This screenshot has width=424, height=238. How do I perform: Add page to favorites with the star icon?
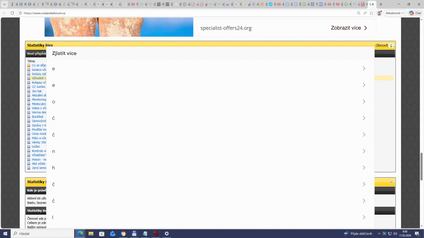[372, 13]
